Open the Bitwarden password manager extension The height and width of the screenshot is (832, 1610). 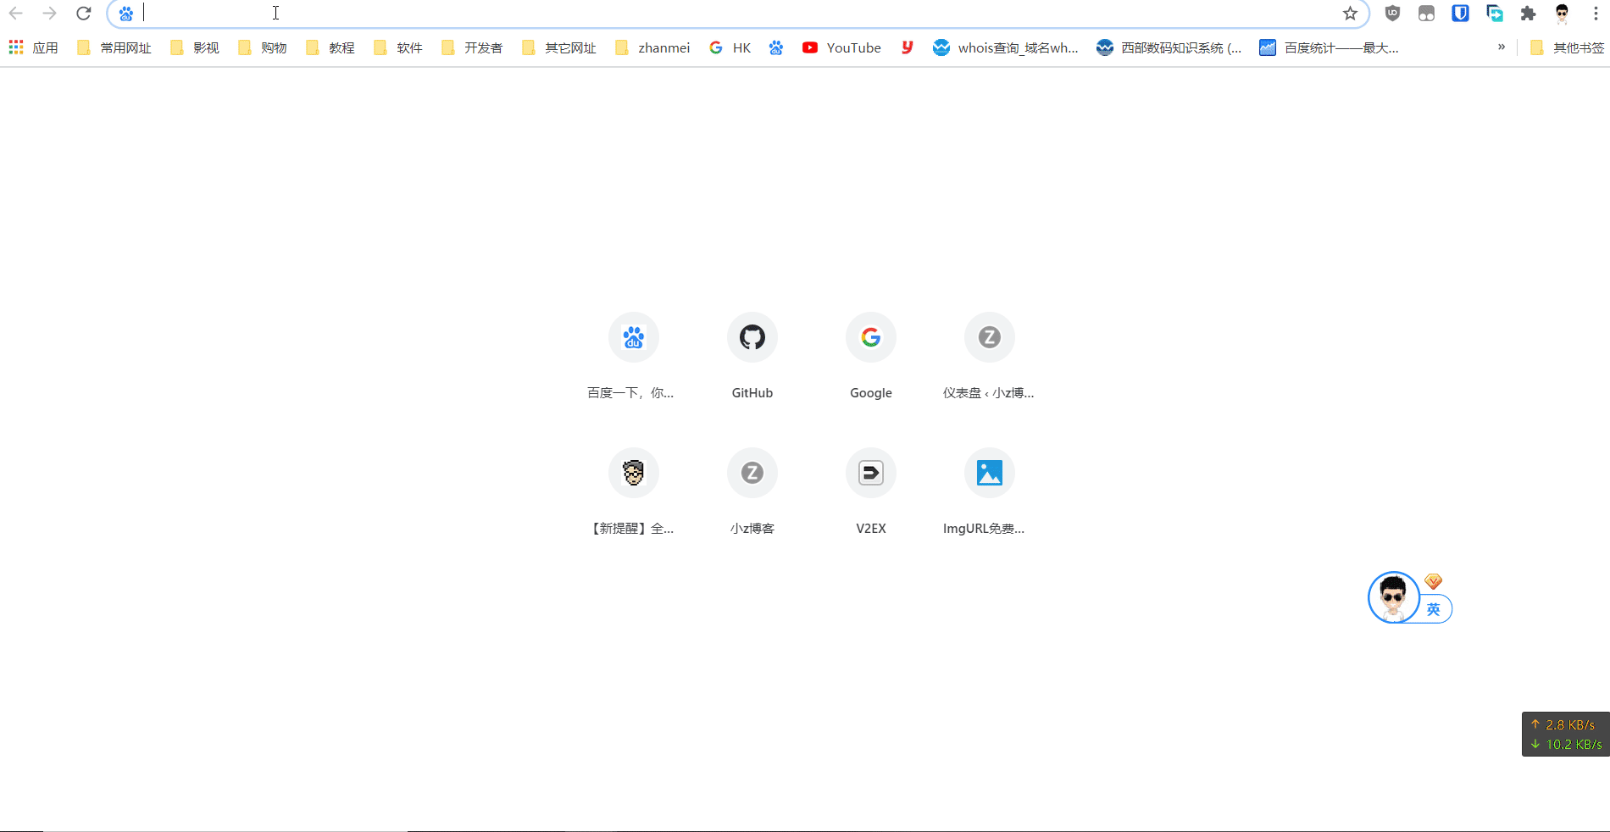pyautogui.click(x=1460, y=14)
